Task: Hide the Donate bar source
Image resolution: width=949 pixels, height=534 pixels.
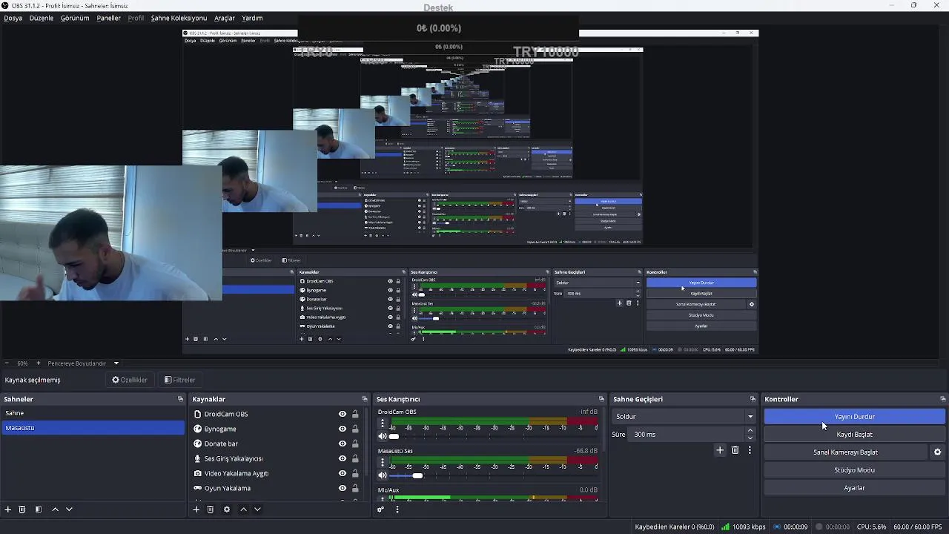Action: (x=343, y=444)
